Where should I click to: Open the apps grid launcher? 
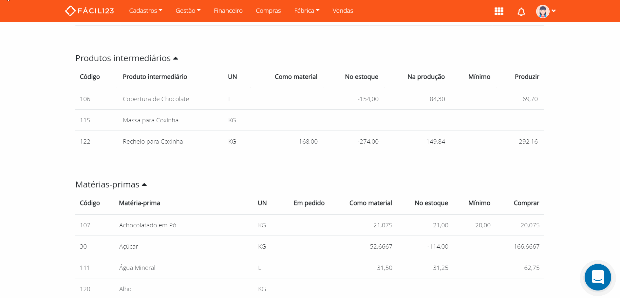tap(498, 11)
